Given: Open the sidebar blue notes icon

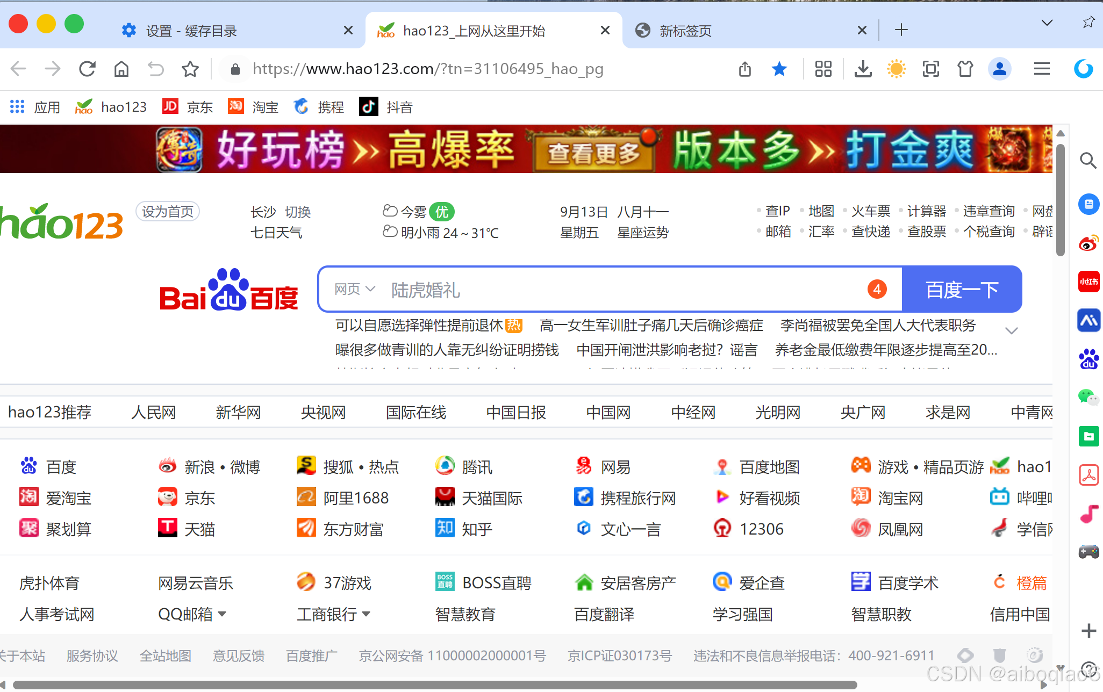Looking at the screenshot, I should (x=1089, y=204).
